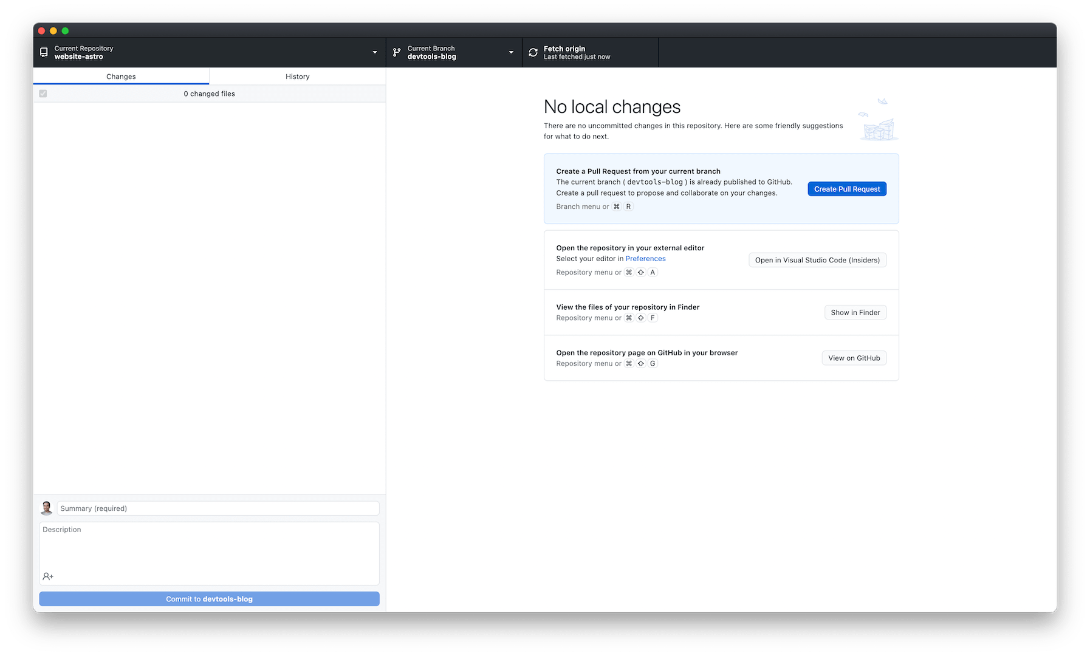Click the repository book icon in the toolbar
The image size is (1090, 656).
point(43,52)
